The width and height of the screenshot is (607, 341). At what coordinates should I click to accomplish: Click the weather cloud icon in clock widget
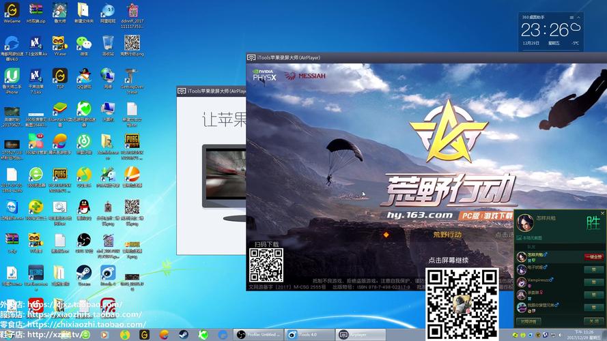tap(576, 28)
